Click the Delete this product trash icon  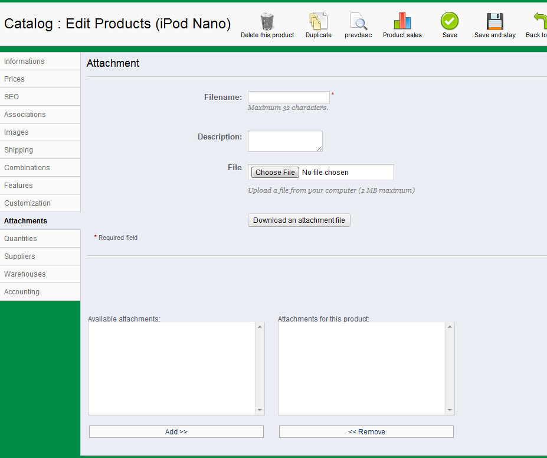click(267, 22)
